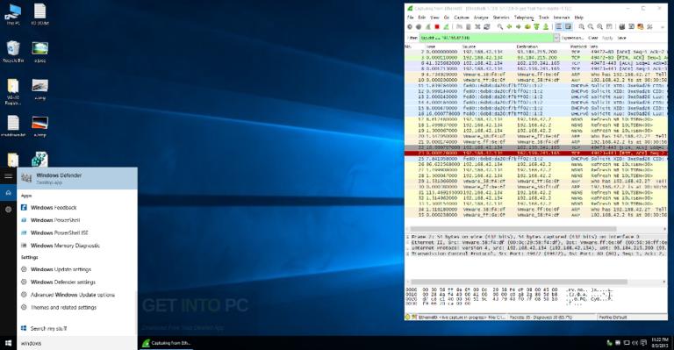
Task: Open the display filters icon
Action: coord(631,26)
